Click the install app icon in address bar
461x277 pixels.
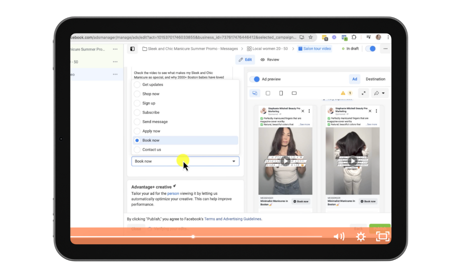(x=302, y=37)
